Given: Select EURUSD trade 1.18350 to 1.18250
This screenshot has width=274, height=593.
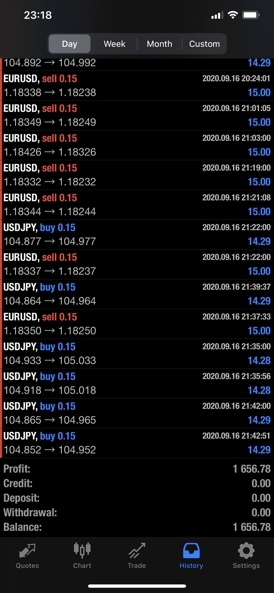Looking at the screenshot, I should point(137,324).
